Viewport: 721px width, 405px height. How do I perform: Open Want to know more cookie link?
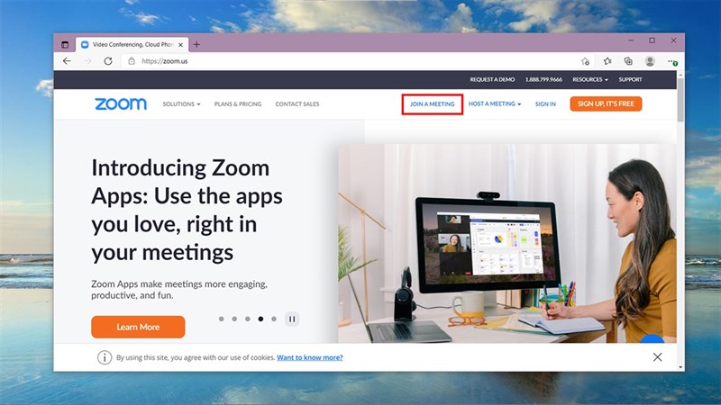(309, 357)
